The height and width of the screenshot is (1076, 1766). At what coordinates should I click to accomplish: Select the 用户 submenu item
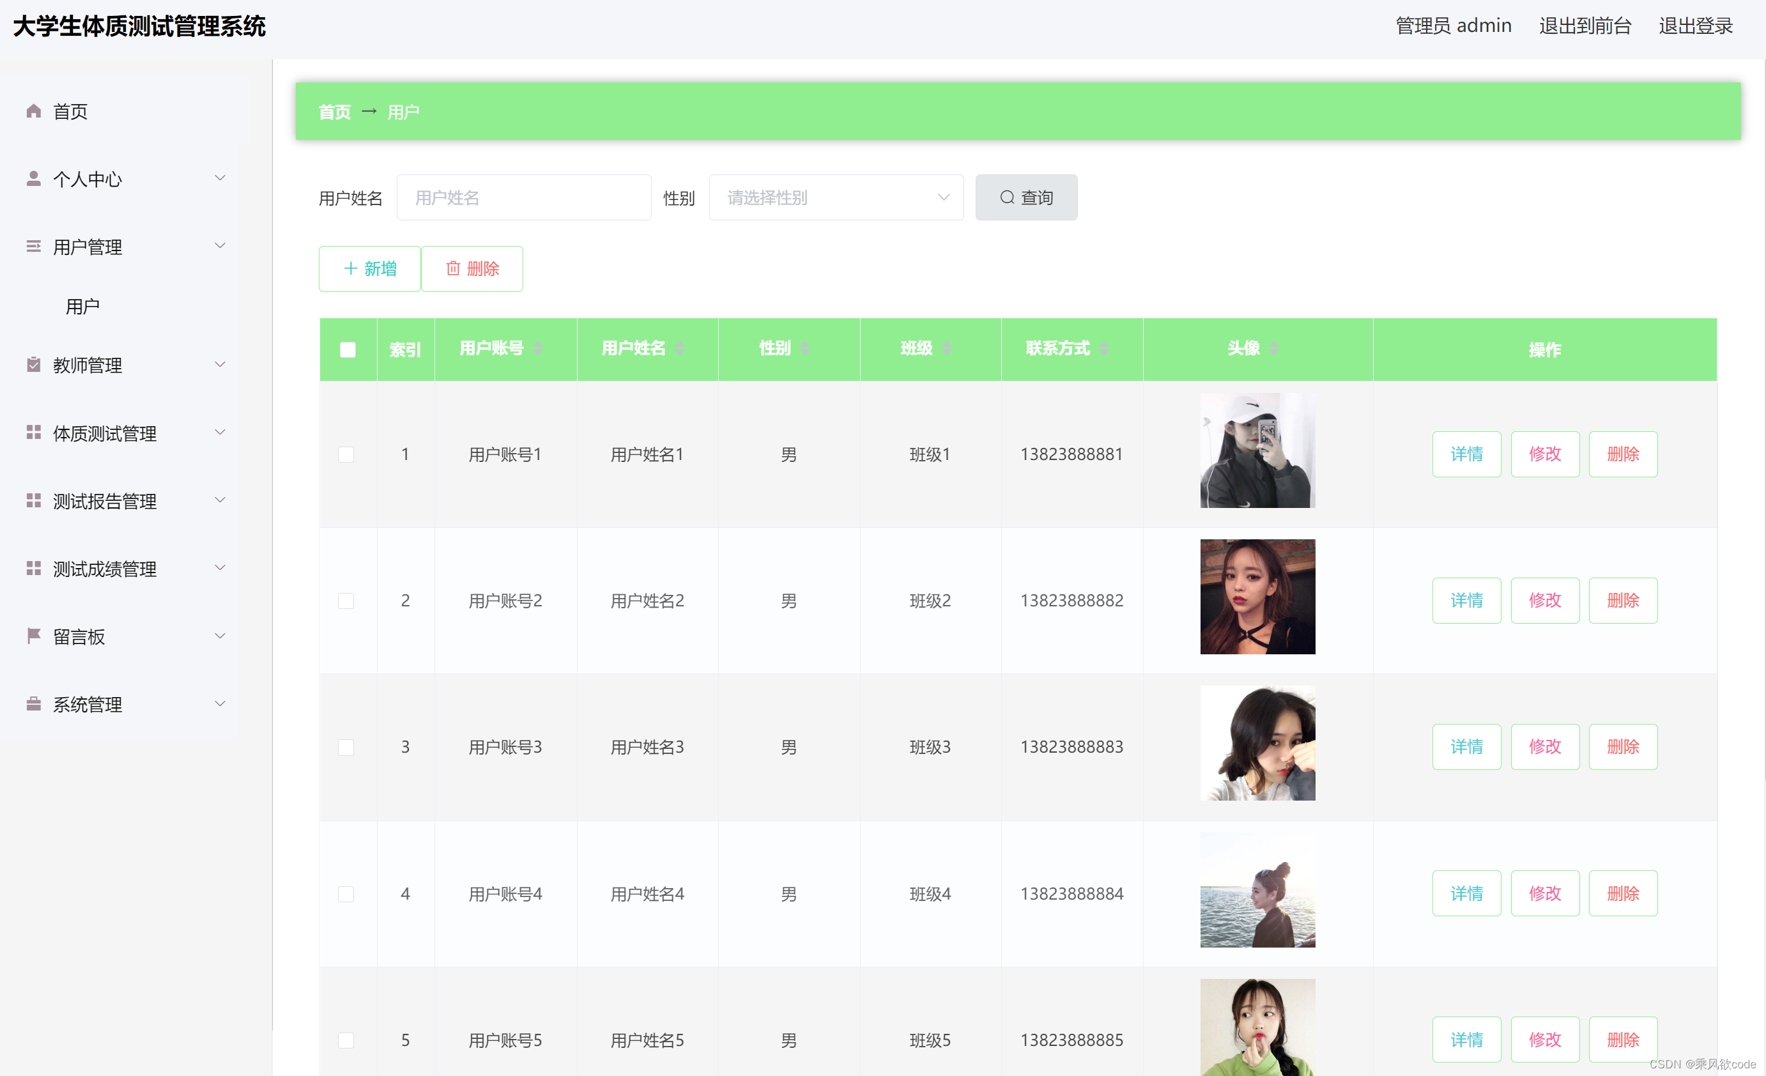[x=82, y=307]
